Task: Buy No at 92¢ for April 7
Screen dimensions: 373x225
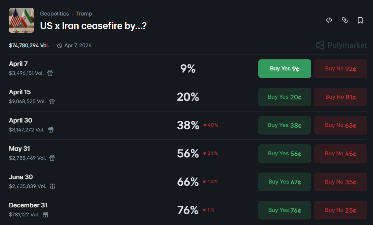Action: (x=341, y=69)
